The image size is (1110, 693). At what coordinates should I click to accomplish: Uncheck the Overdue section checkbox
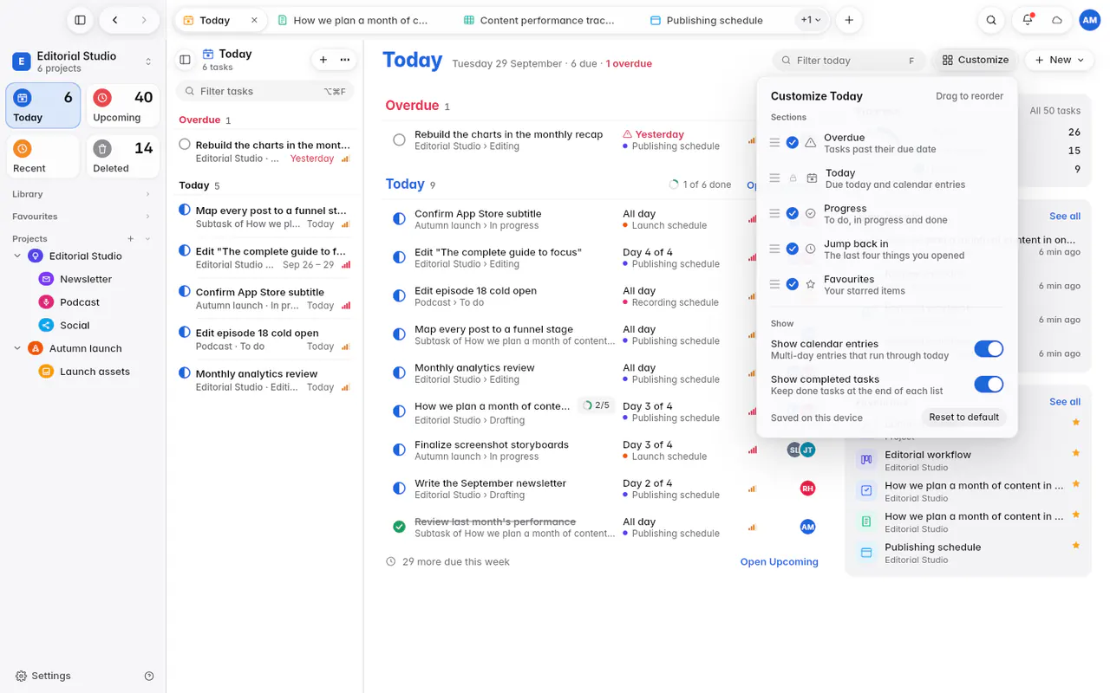[x=793, y=143]
